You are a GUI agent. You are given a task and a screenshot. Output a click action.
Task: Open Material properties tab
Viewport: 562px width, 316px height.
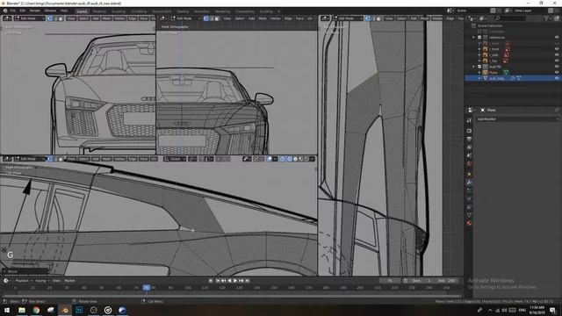pyautogui.click(x=469, y=223)
